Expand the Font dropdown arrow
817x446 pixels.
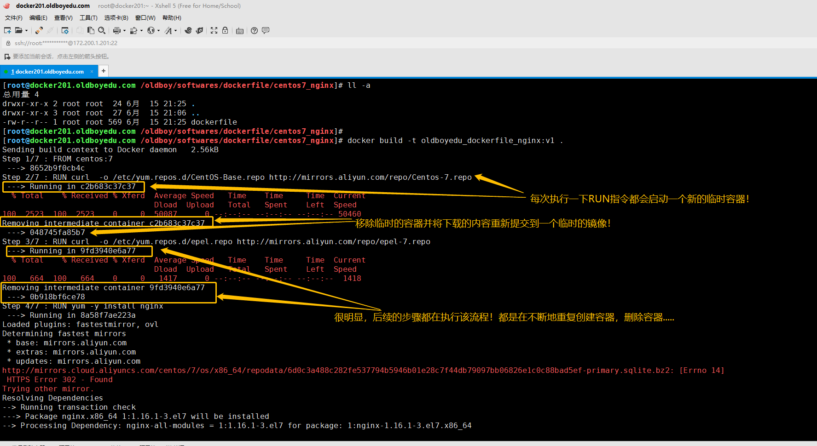175,31
